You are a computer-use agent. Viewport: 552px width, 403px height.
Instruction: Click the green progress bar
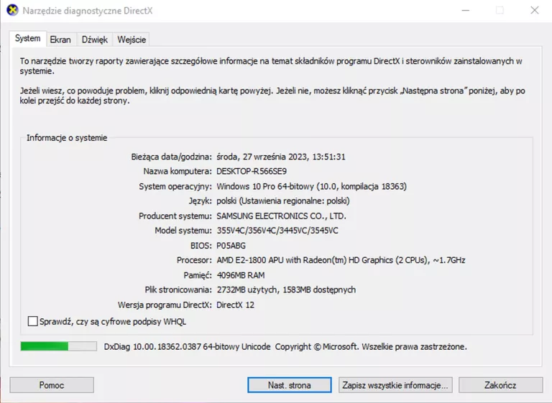click(58, 346)
